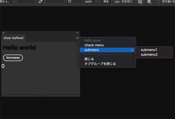Click the 角度補正 straighten label
The image size is (175, 119).
pyautogui.click(x=127, y=2)
